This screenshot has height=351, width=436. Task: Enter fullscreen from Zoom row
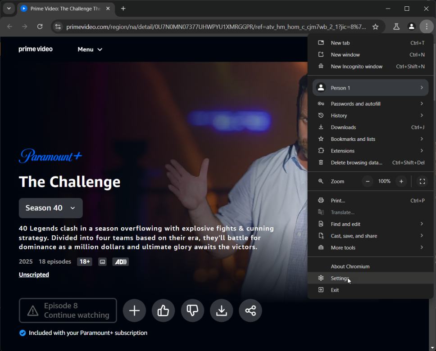point(422,181)
